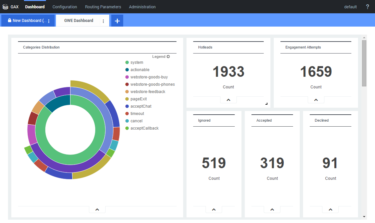Open GWE Dashboard tab three-dot menu
This screenshot has height=223, width=375.
point(103,21)
